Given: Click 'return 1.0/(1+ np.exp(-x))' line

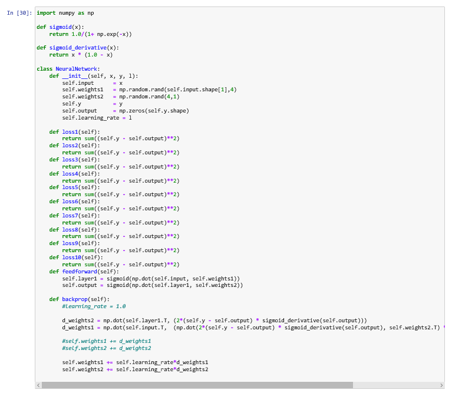Looking at the screenshot, I should (91, 34).
